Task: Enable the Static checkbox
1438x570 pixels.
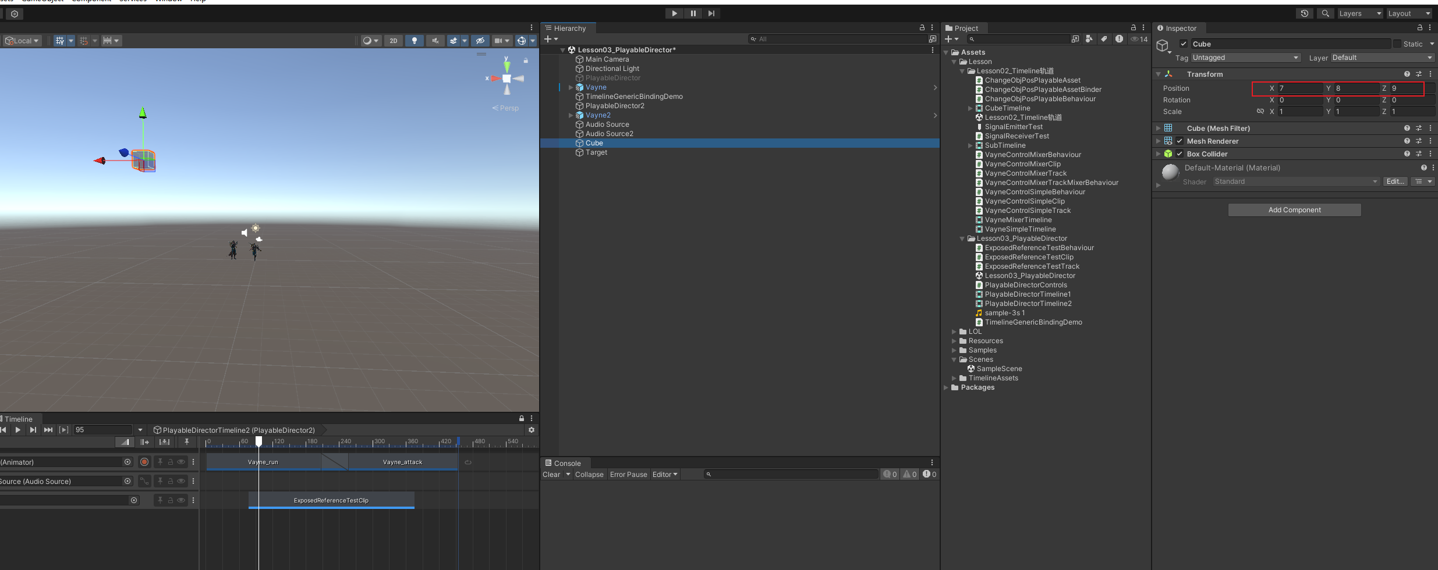Action: coord(1397,44)
